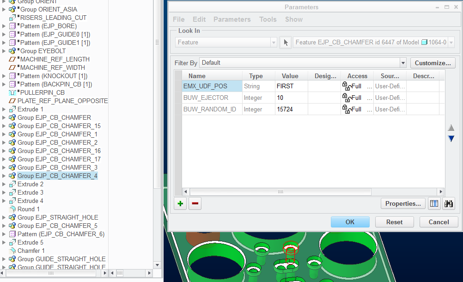
Task: Select Group EJP_CB_CHAMFER_17 in tree
Action: click(59, 159)
